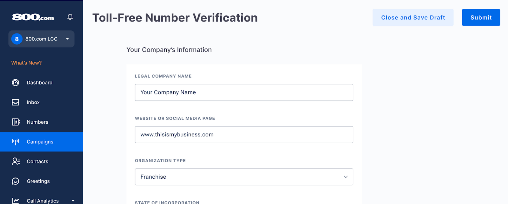Click Close and Save Draft

[x=413, y=17]
